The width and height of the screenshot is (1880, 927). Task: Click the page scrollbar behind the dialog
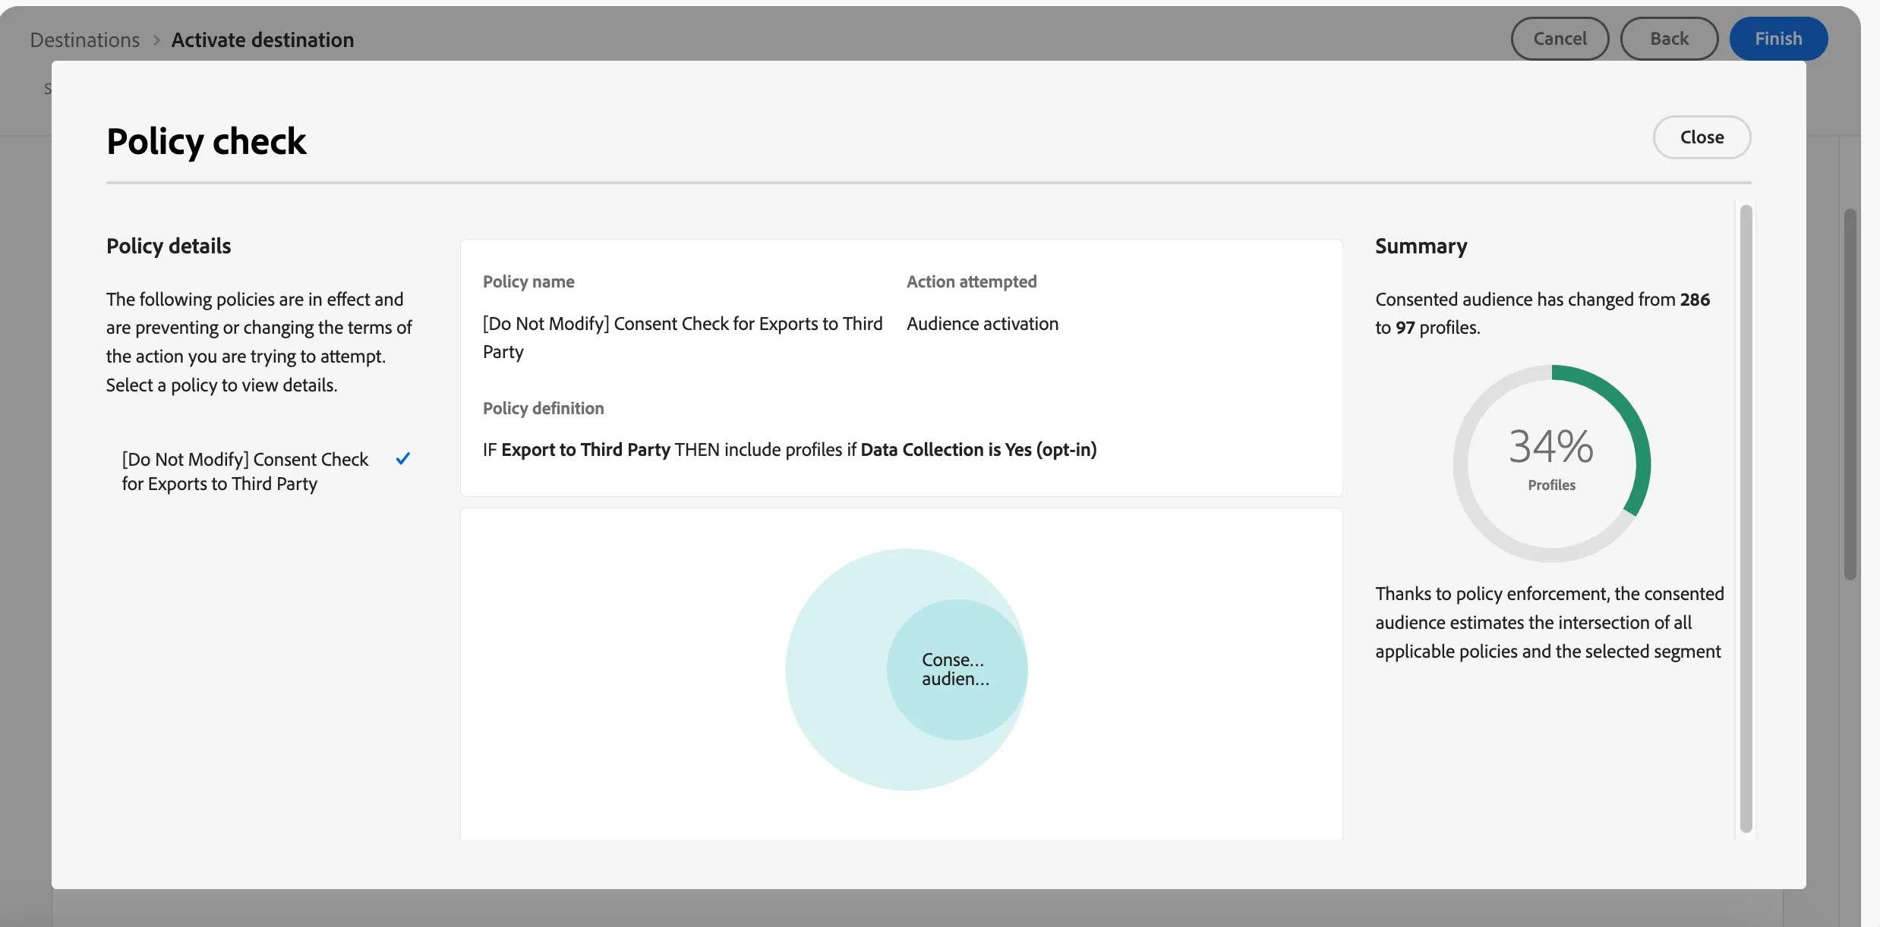pos(1850,394)
